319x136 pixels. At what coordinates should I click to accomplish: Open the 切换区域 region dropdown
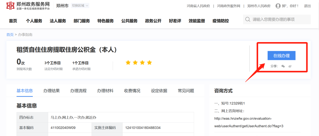80,6
